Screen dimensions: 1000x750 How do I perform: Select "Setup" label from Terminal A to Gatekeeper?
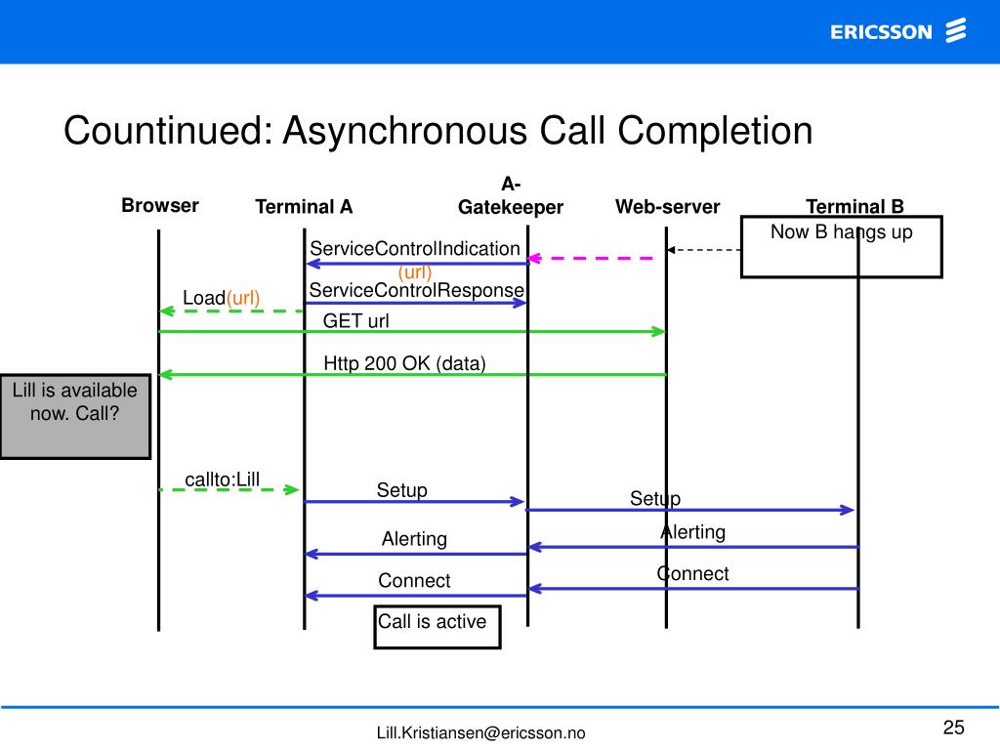click(x=401, y=490)
